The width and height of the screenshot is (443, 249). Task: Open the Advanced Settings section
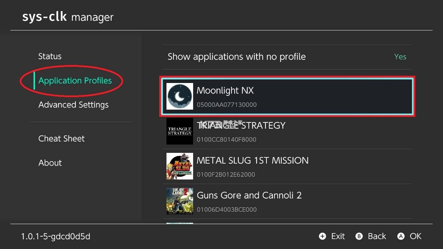click(73, 104)
